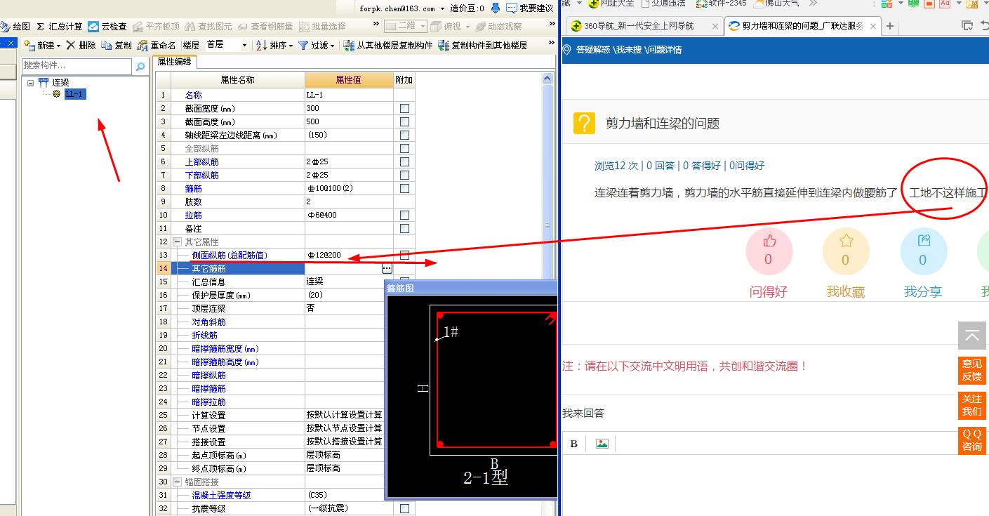Insert image icon in answer editor
This screenshot has width=989, height=516.
point(602,444)
